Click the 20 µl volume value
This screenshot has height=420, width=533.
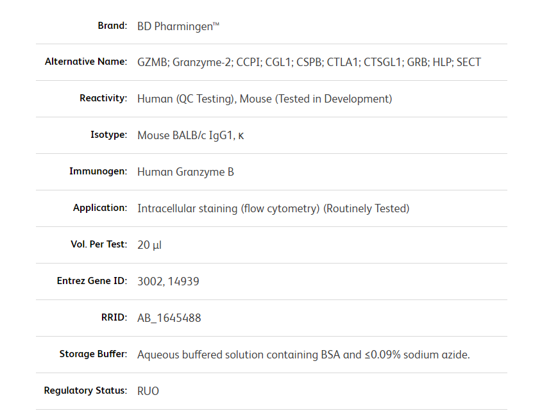(149, 245)
